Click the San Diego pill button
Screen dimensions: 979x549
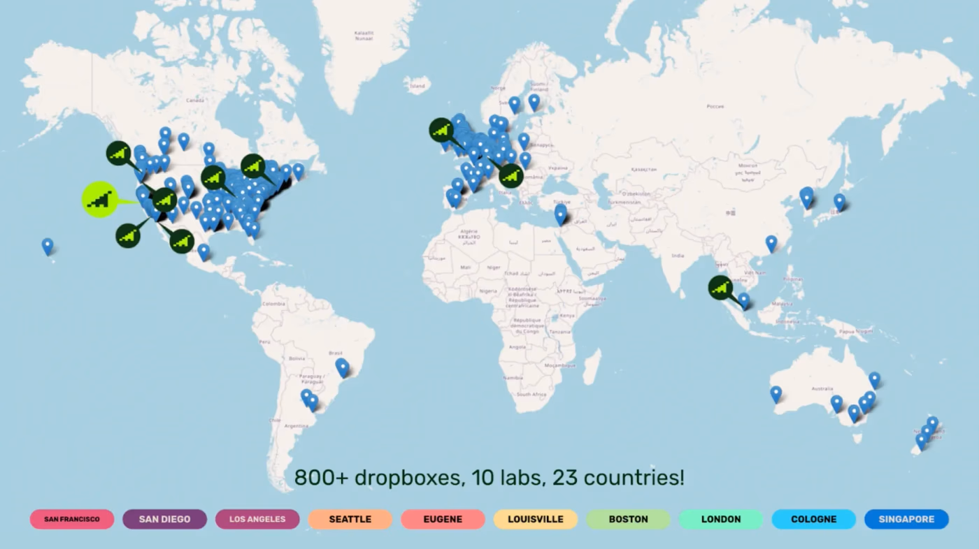164,519
